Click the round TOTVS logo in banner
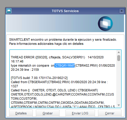This screenshot has height=120, width=127. point(105,24)
